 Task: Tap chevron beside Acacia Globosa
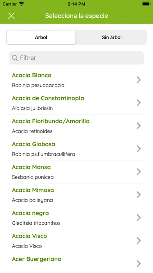(x=139, y=149)
